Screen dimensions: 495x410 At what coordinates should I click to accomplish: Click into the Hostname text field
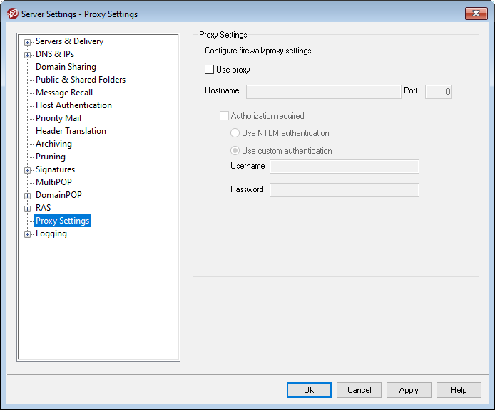pos(324,92)
